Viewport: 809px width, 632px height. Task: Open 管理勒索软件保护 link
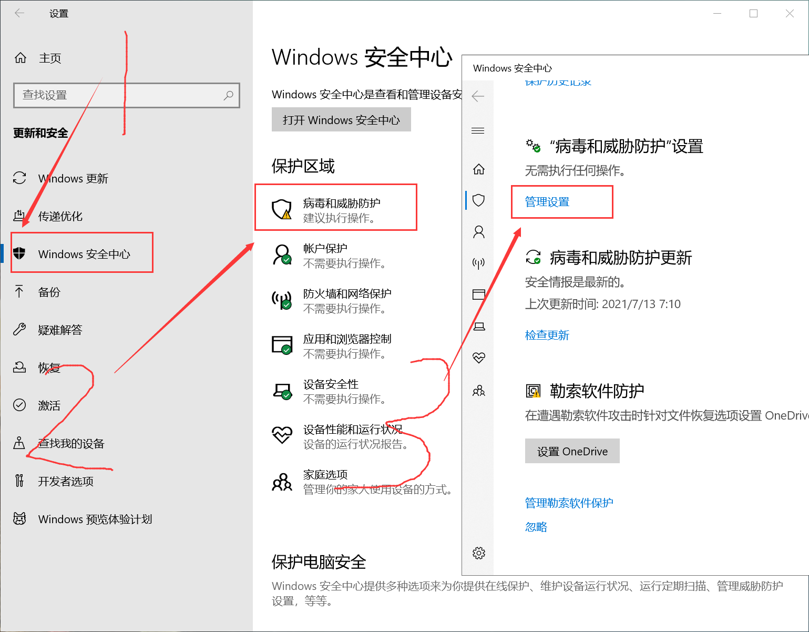569,503
